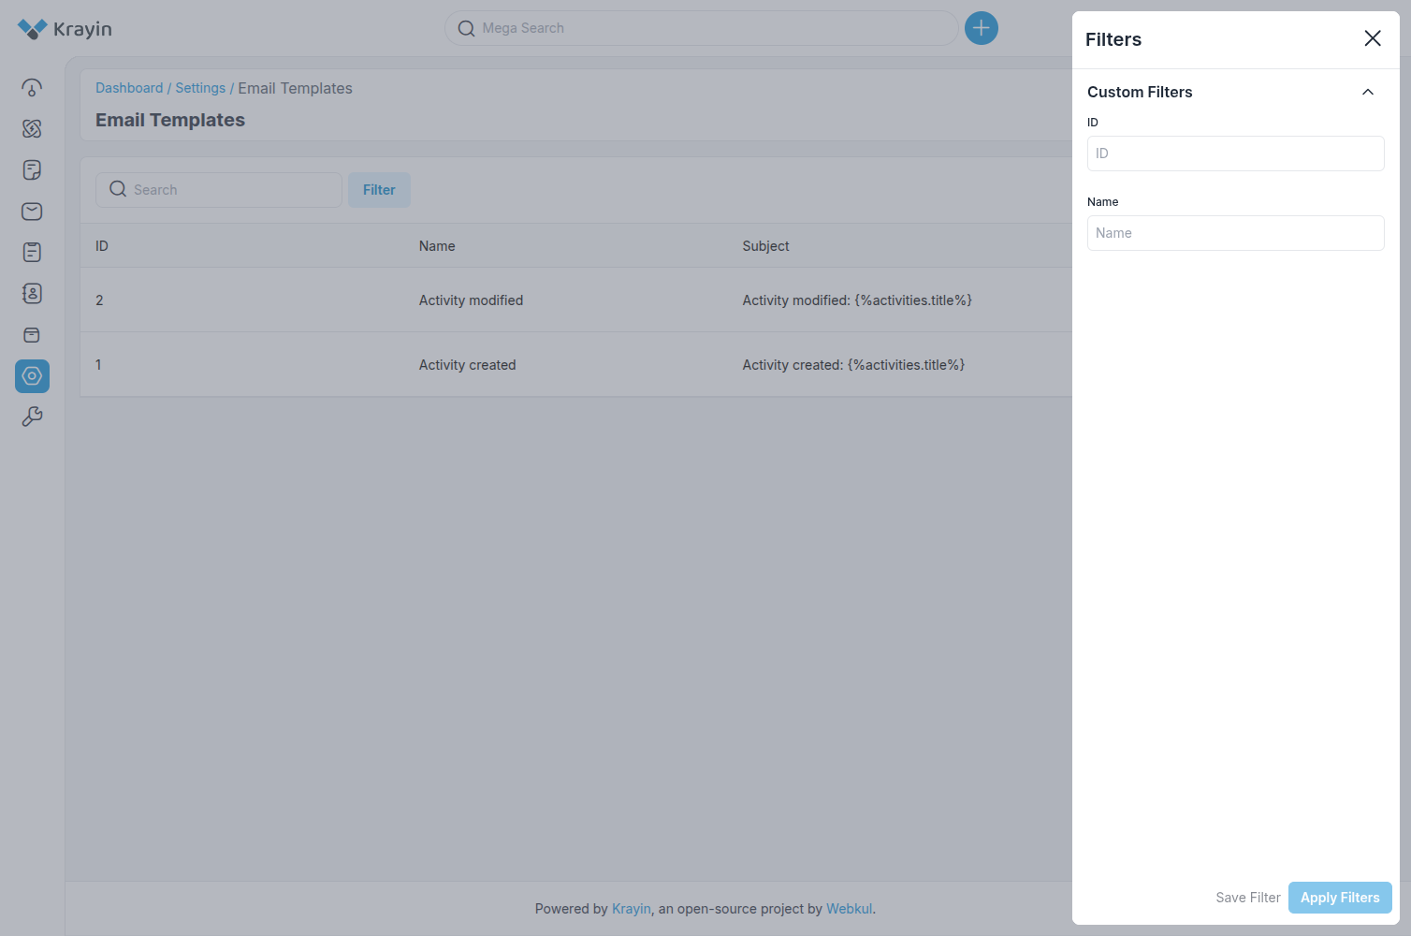The width and height of the screenshot is (1411, 936).
Task: Click the Filter button
Action: (x=379, y=190)
